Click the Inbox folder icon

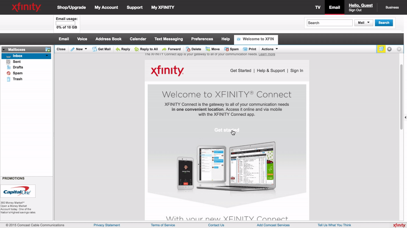click(x=8, y=56)
